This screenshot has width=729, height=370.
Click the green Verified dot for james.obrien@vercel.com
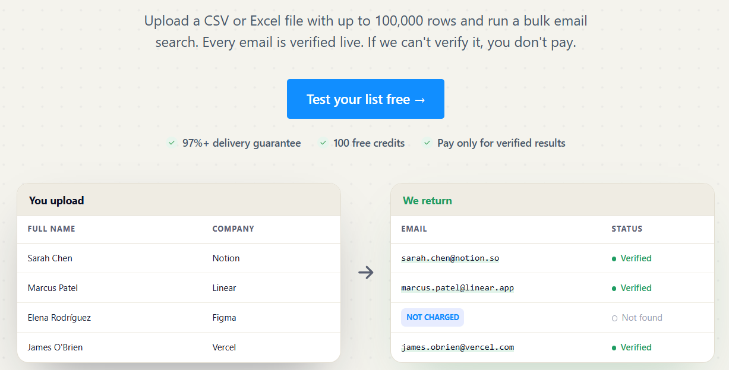[614, 348]
